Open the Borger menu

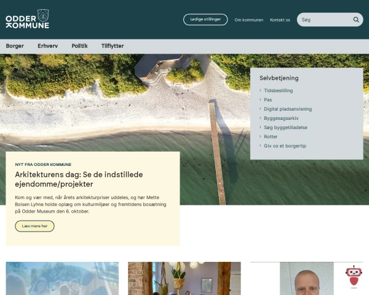coord(15,46)
